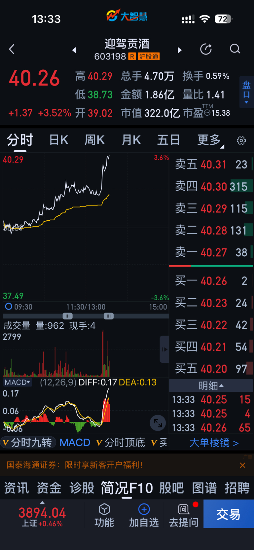The height and width of the screenshot is (550, 254).
Task: Open the 招聘 tab
Action: 237,488
